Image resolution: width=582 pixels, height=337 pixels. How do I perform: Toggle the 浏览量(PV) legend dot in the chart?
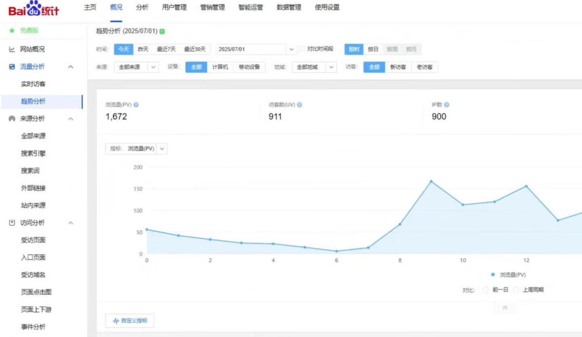493,275
